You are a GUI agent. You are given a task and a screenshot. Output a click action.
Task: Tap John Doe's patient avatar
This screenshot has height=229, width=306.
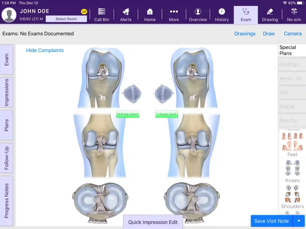point(9,15)
